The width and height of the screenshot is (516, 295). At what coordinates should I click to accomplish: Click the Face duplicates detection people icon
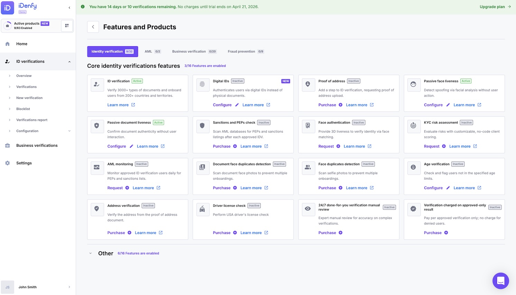308,168
